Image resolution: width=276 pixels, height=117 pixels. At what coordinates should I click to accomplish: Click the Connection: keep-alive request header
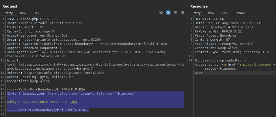click(x=28, y=81)
